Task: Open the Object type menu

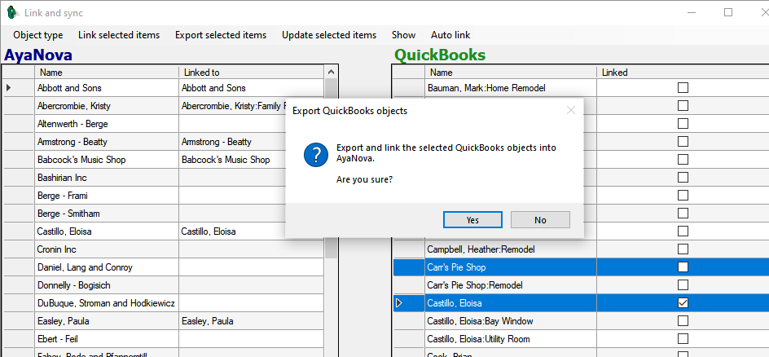Action: [38, 35]
